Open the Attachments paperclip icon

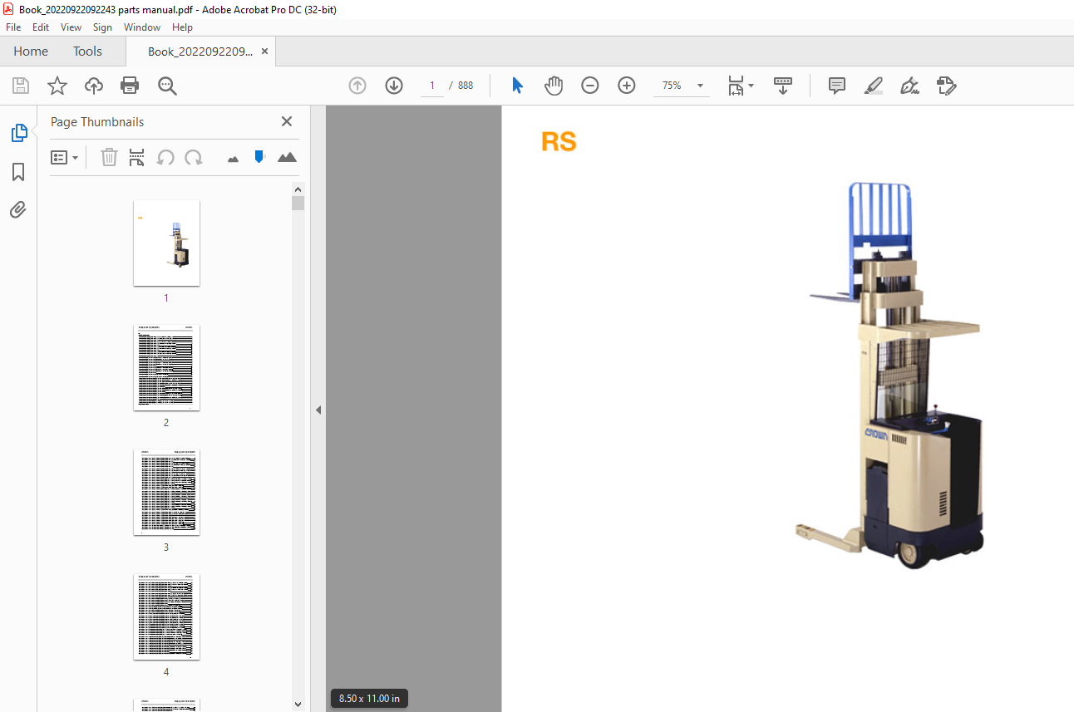coord(18,209)
